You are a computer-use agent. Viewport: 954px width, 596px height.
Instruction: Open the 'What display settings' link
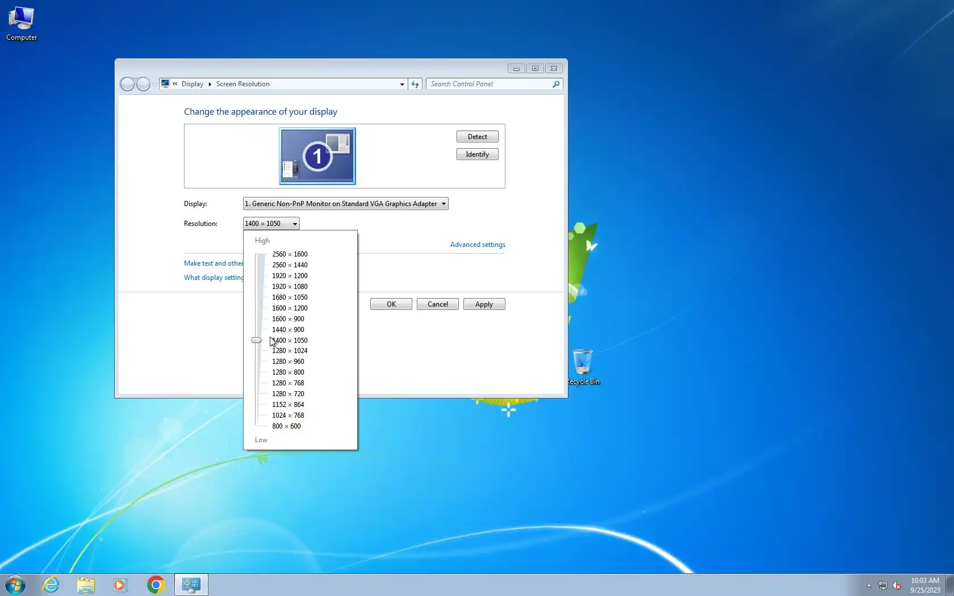214,278
